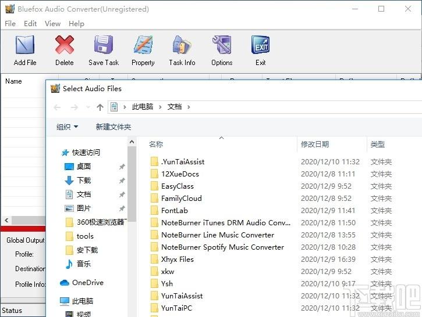The width and height of the screenshot is (422, 317).
Task: Click left scroll arrow in Bluefox task list
Action: click(x=7, y=221)
